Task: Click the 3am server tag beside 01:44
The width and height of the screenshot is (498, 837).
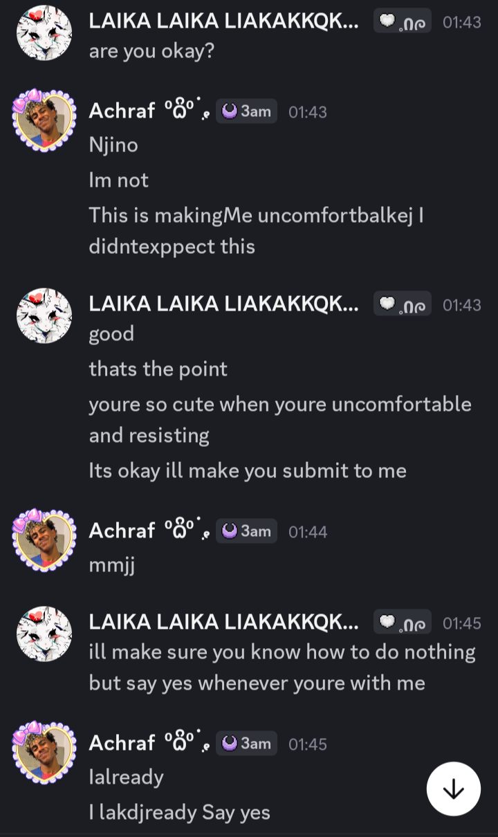Action: 247,531
